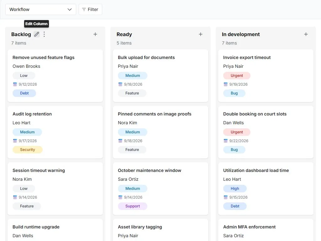Click calendar icon on October maintenance window card
Screen dimensions: 321x241
pos(120,197)
